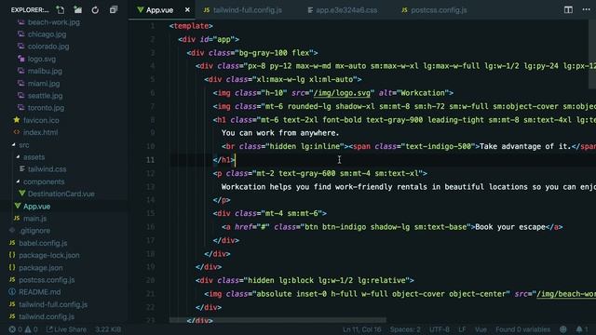Open the editor More Actions menu
Image resolution: width=596 pixels, height=335 pixels.
tap(586, 10)
